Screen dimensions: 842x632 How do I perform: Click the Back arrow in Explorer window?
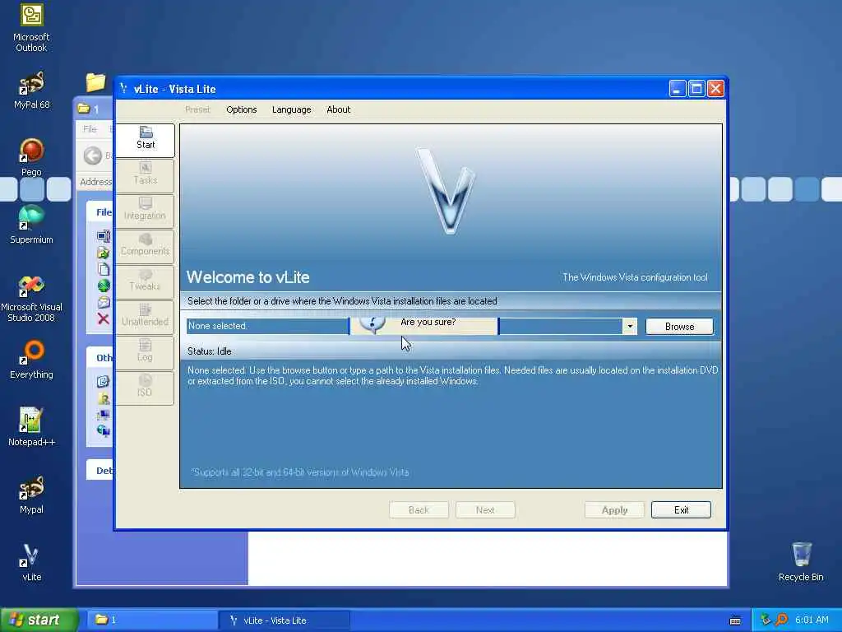click(92, 156)
